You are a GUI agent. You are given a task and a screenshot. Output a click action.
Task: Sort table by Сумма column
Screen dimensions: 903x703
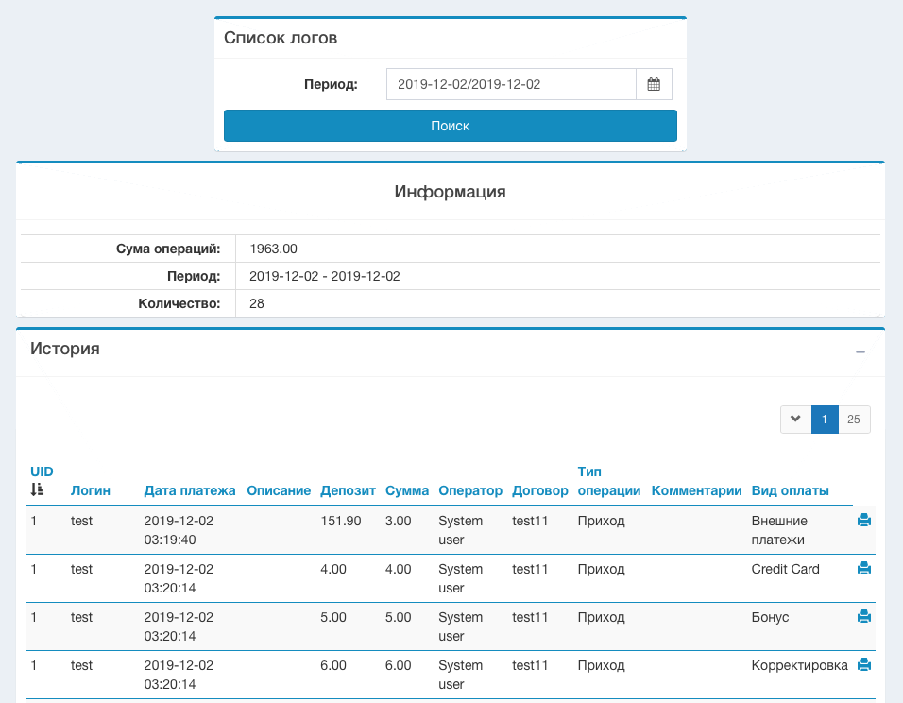coord(407,490)
